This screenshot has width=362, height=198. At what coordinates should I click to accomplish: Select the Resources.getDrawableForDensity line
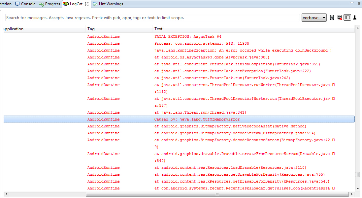pyautogui.click(x=179, y=174)
